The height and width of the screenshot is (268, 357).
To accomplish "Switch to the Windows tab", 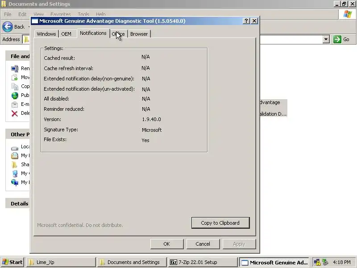I will (x=46, y=34).
